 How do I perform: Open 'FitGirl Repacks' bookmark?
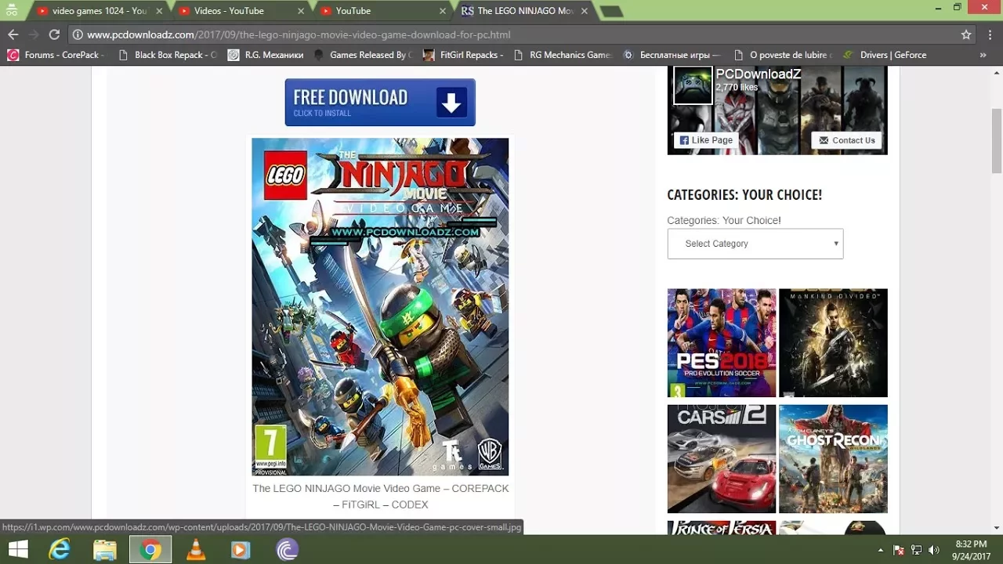pyautogui.click(x=462, y=55)
